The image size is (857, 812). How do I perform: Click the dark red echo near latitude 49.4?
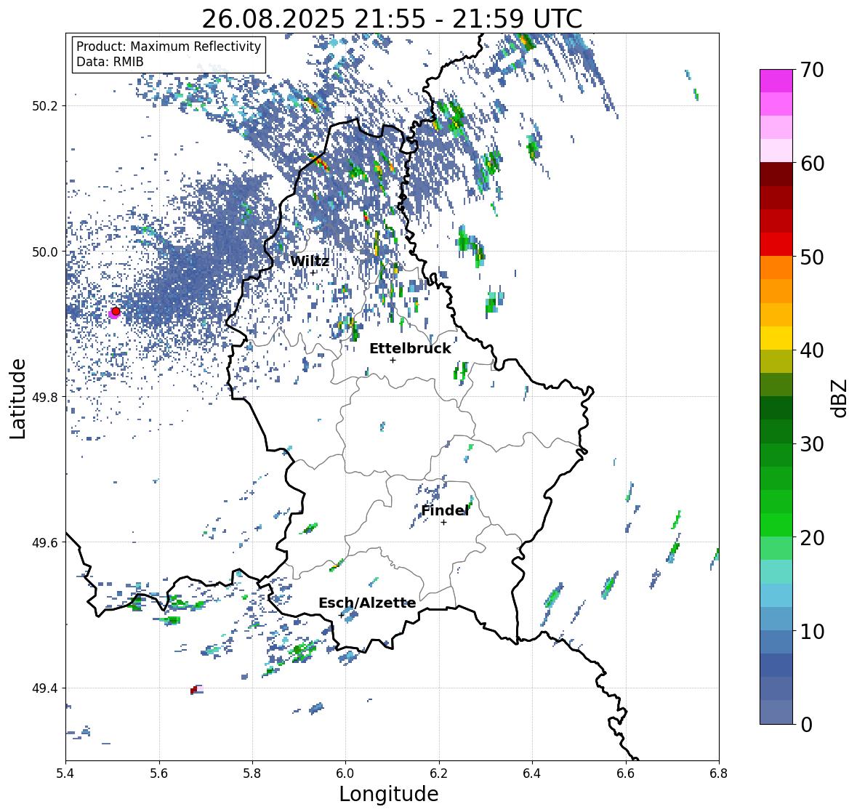point(193,690)
